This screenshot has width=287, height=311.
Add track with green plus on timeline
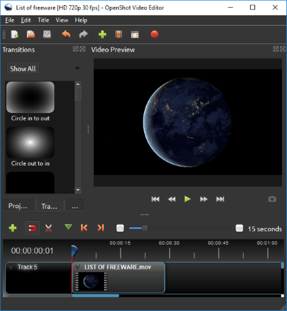tap(13, 228)
